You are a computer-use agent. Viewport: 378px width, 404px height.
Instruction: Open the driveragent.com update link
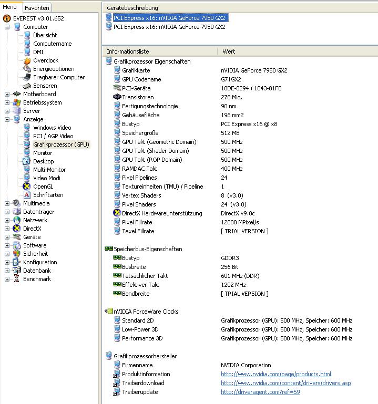(260, 392)
